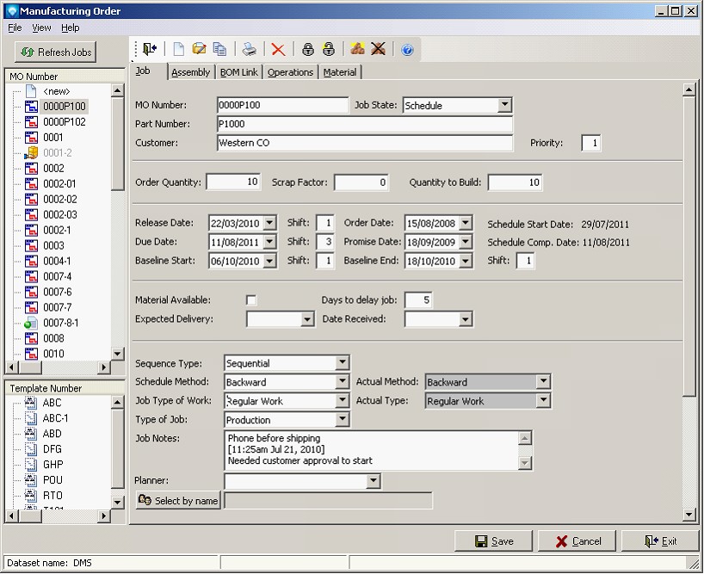Open the Sequence Type dropdown
This screenshot has height=574, width=704.
click(x=343, y=363)
